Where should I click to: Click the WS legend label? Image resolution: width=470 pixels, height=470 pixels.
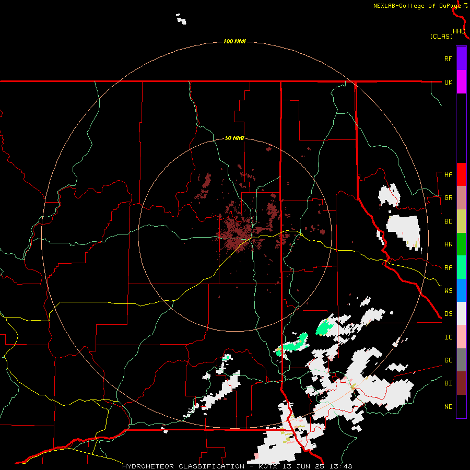(x=448, y=290)
